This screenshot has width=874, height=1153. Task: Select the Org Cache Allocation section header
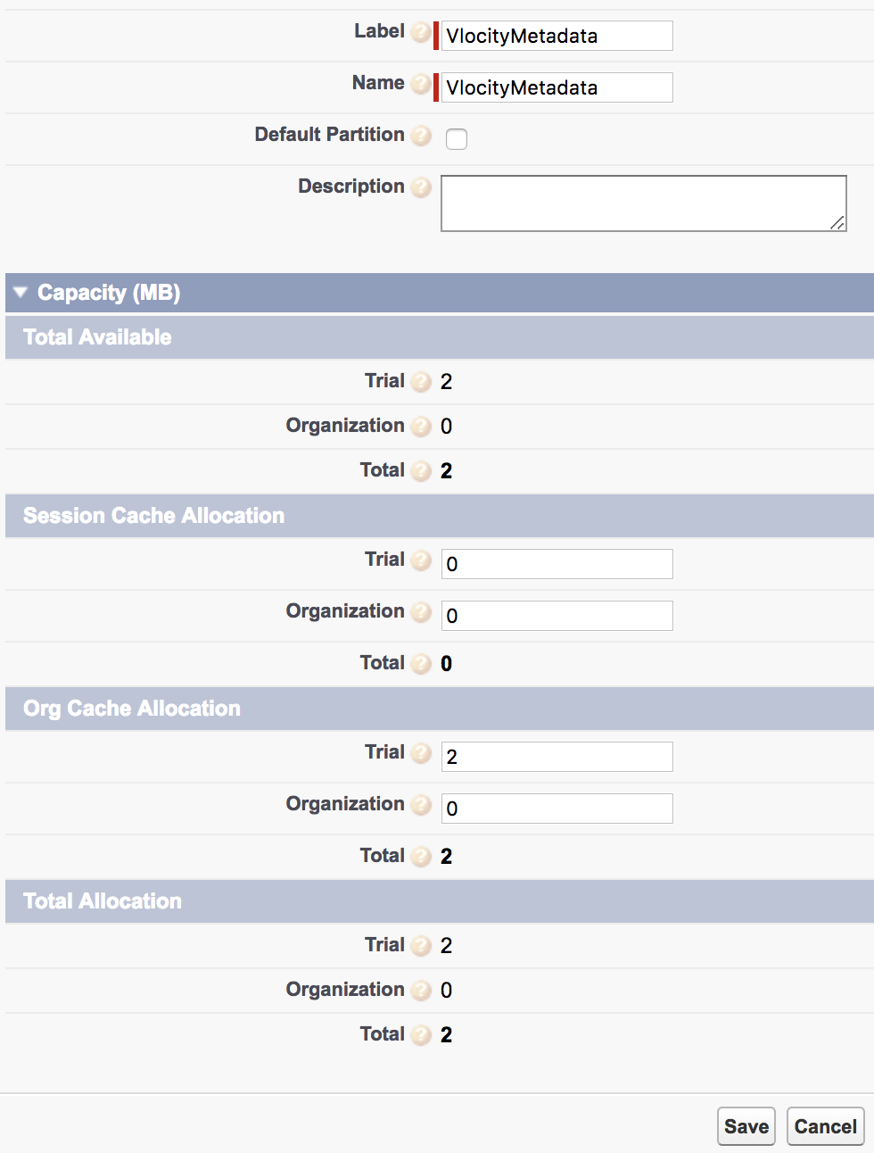(x=130, y=709)
